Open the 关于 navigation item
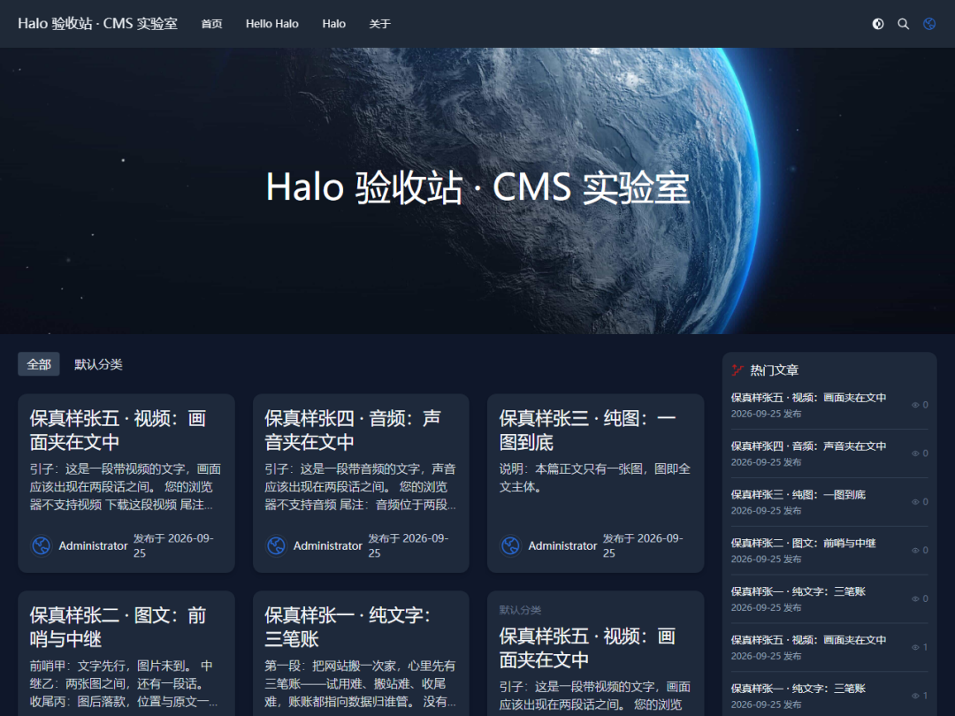This screenshot has width=955, height=716. pyautogui.click(x=379, y=24)
